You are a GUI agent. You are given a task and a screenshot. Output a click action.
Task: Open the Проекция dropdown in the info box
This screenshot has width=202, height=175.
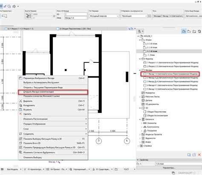[134, 16]
